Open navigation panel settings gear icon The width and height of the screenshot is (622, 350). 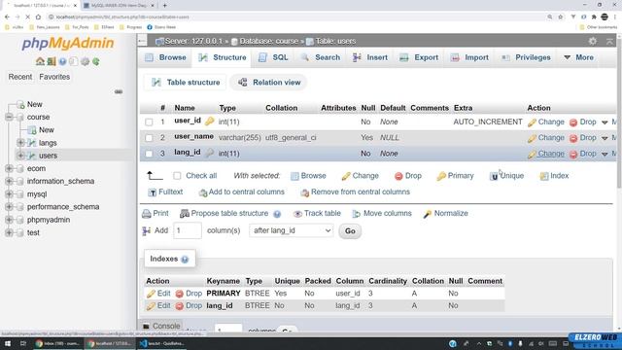[x=85, y=61]
